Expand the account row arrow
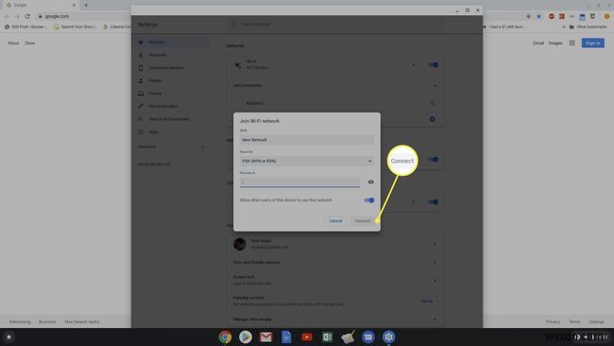This screenshot has width=614, height=346. (435, 244)
